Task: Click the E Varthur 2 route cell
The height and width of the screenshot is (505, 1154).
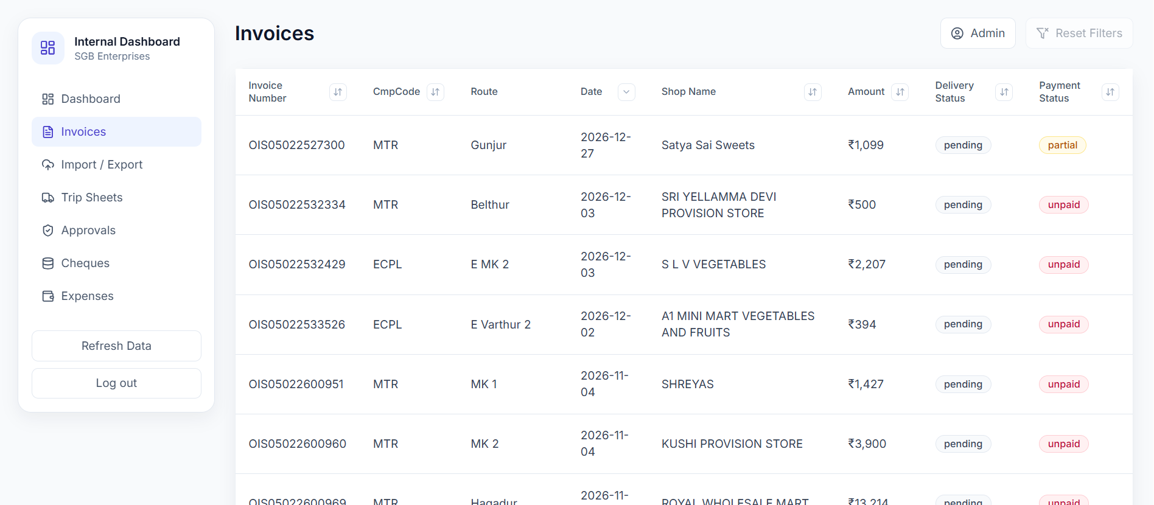Action: click(500, 324)
